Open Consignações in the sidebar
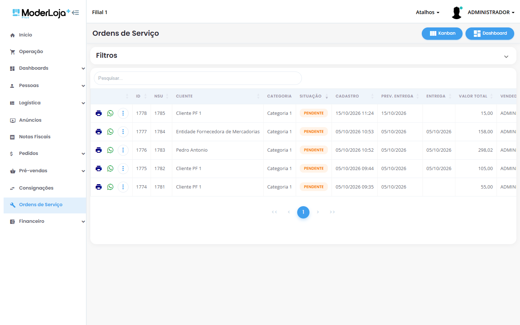Viewport: 520px width, 325px height. point(45,188)
